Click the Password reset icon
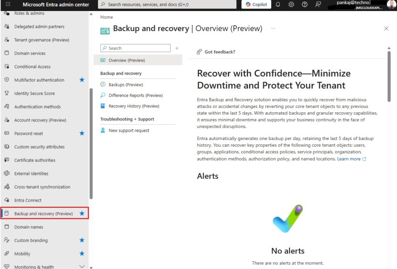Screen dimensions: 397x269 [7, 133]
